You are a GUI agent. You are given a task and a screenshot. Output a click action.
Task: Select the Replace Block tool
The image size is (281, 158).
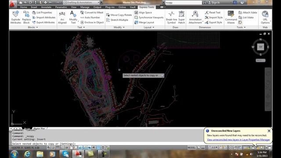click(26, 18)
